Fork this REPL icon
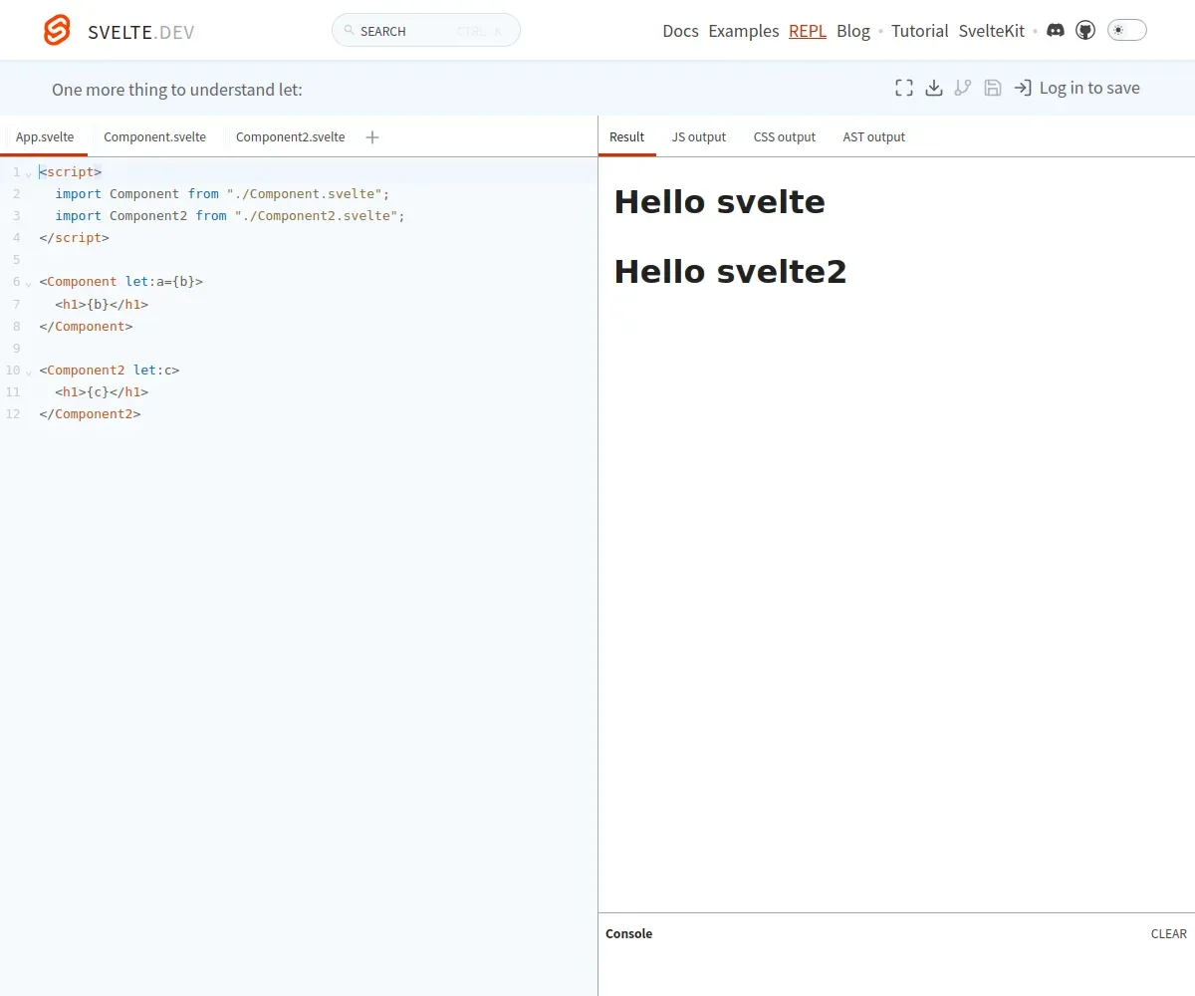Image resolution: width=1195 pixels, height=996 pixels. click(x=962, y=88)
